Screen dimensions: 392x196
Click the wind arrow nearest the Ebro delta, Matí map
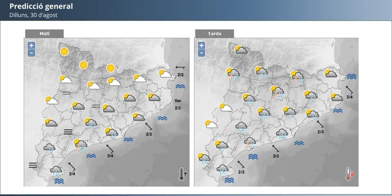72,166
